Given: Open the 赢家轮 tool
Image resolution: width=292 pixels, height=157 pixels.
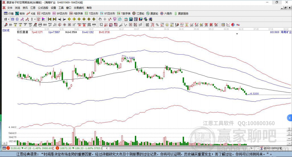Looking at the screenshot, I should pos(152,13).
